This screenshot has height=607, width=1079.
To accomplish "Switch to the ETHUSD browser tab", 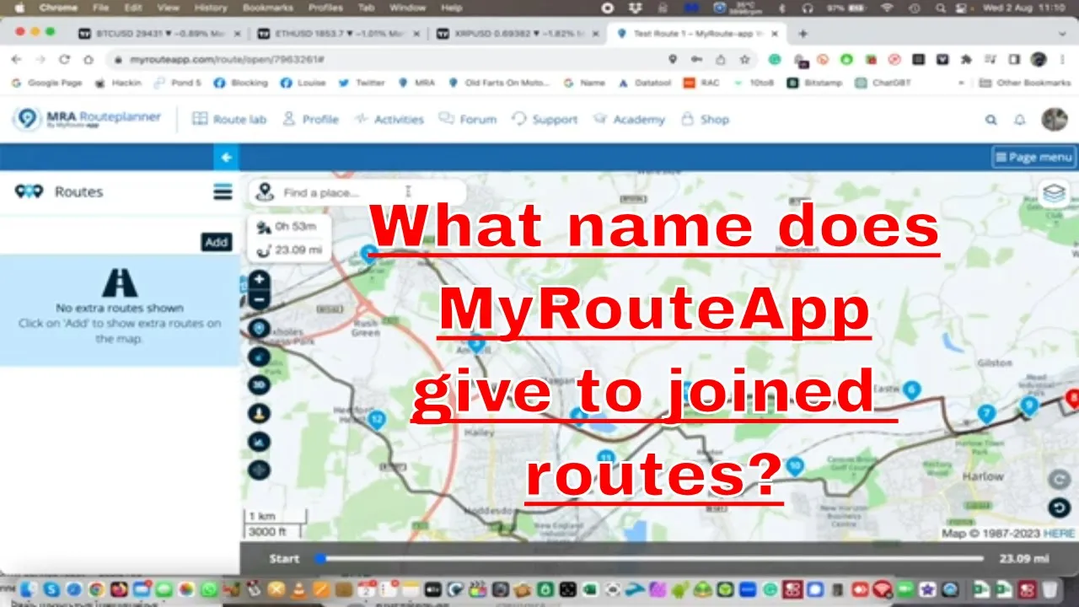I will click(x=339, y=34).
